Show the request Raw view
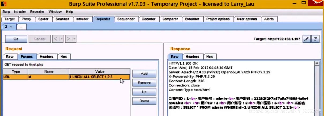Viewport: 324px width, 116px height. (10, 57)
